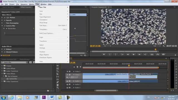Play the sequence in Program monitor
The height and width of the screenshot is (100, 178).
(x=133, y=54)
